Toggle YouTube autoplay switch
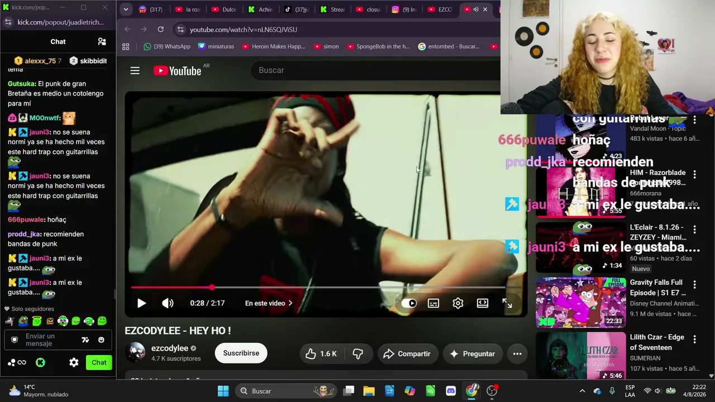715x402 pixels. (x=409, y=303)
